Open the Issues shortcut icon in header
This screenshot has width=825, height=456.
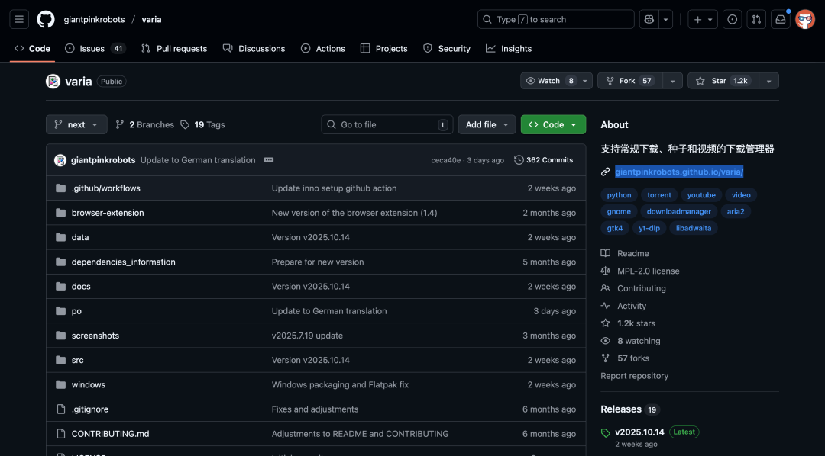point(732,19)
